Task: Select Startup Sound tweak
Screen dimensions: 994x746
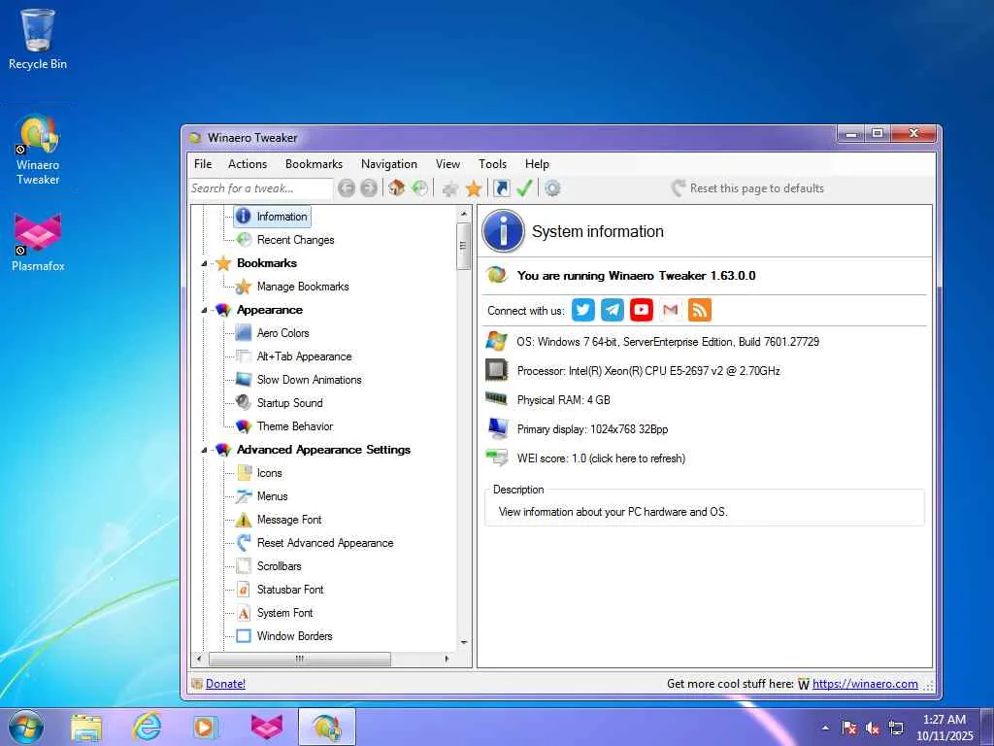Action: [x=289, y=403]
